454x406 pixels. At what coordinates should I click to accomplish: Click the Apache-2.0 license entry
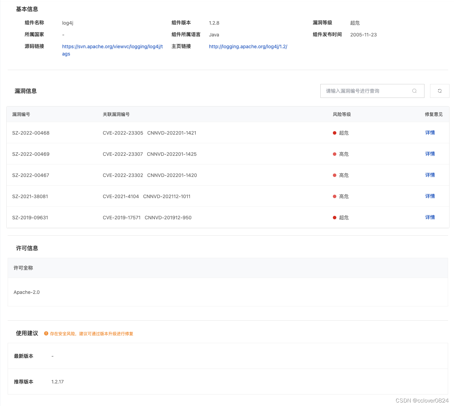pyautogui.click(x=27, y=292)
